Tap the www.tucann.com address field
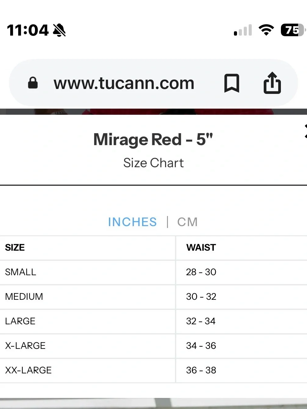 point(124,83)
